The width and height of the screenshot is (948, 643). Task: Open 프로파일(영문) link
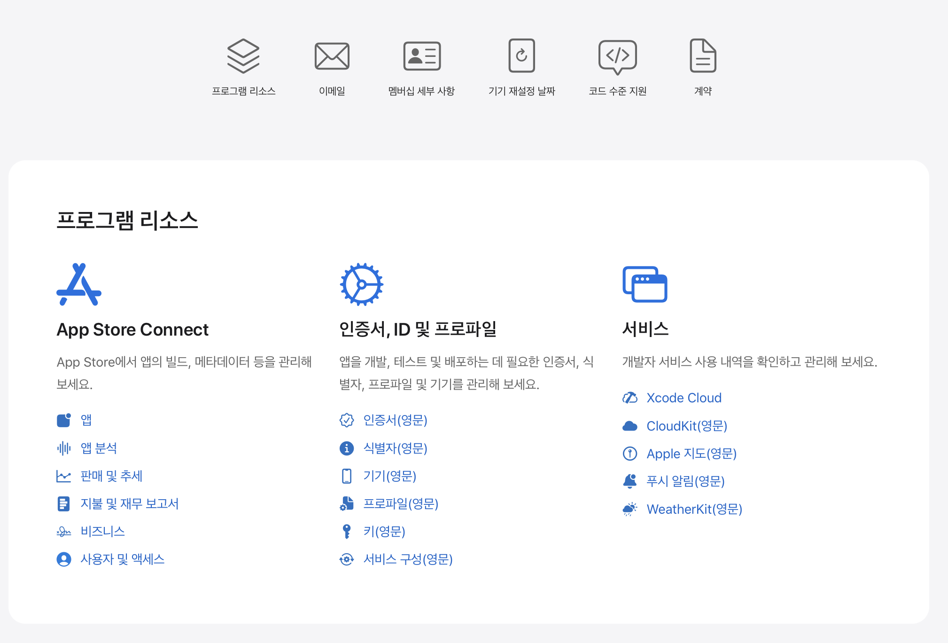point(401,504)
